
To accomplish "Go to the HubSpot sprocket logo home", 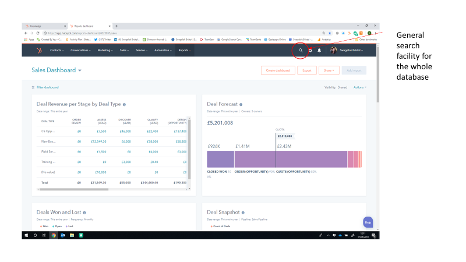I will point(39,51).
